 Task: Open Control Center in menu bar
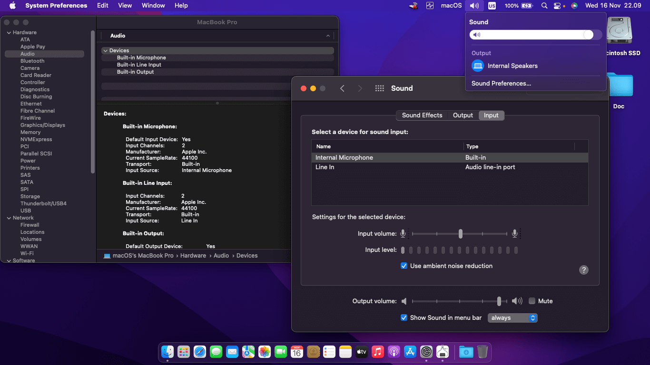557,6
